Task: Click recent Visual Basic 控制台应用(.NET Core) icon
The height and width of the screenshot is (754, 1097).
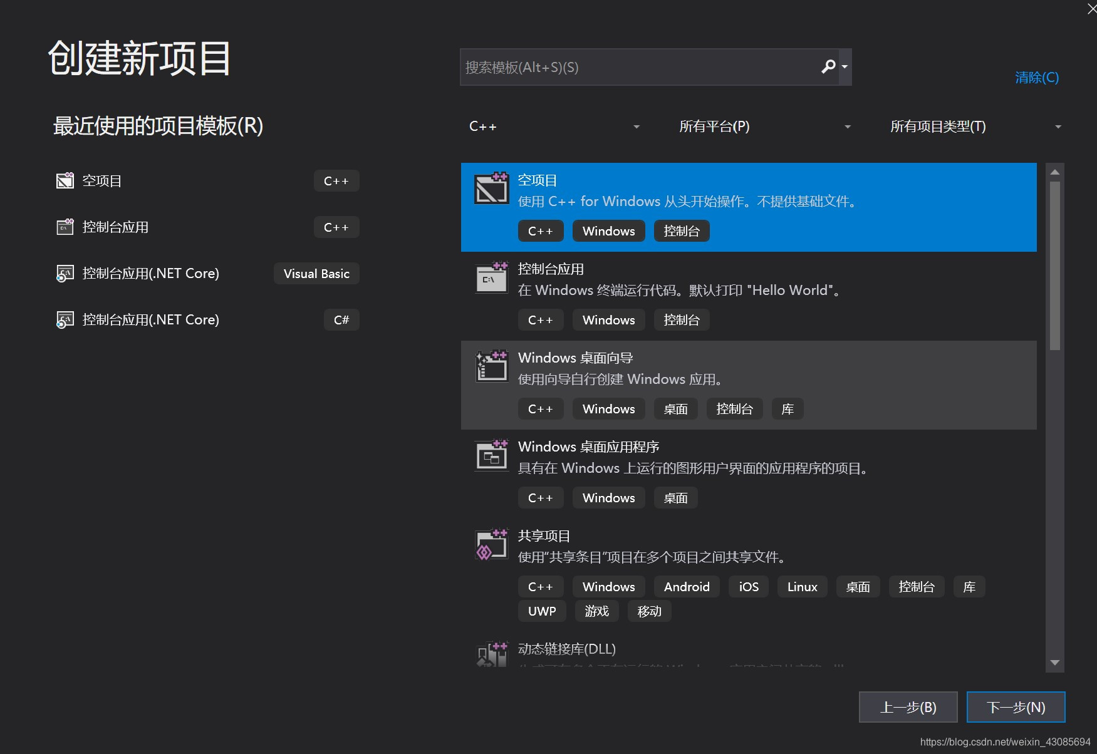Action: pos(65,274)
